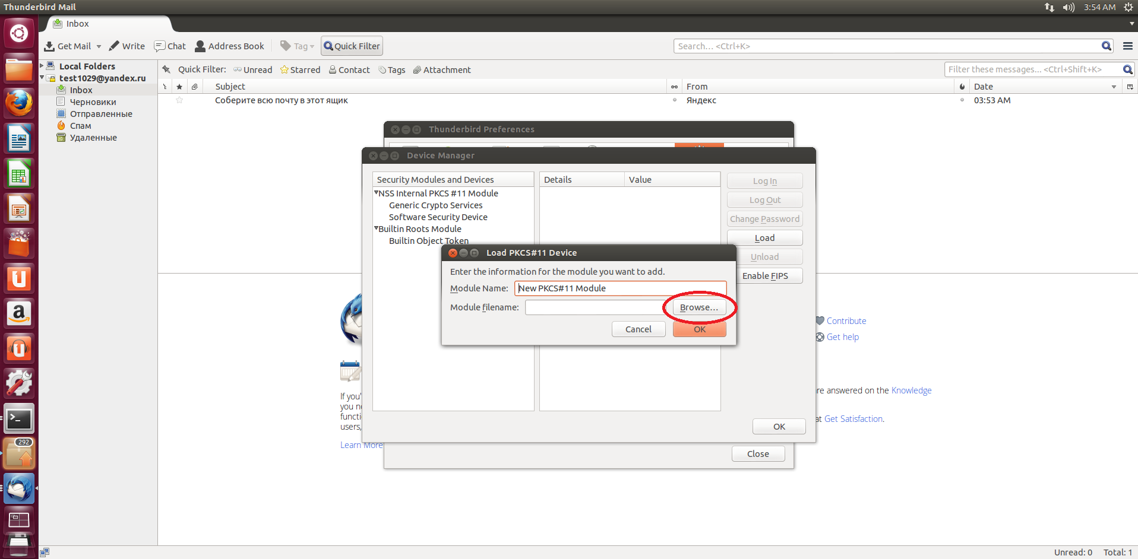Click Thunderbird icon in the launcher
The image size is (1138, 559).
coord(19,489)
